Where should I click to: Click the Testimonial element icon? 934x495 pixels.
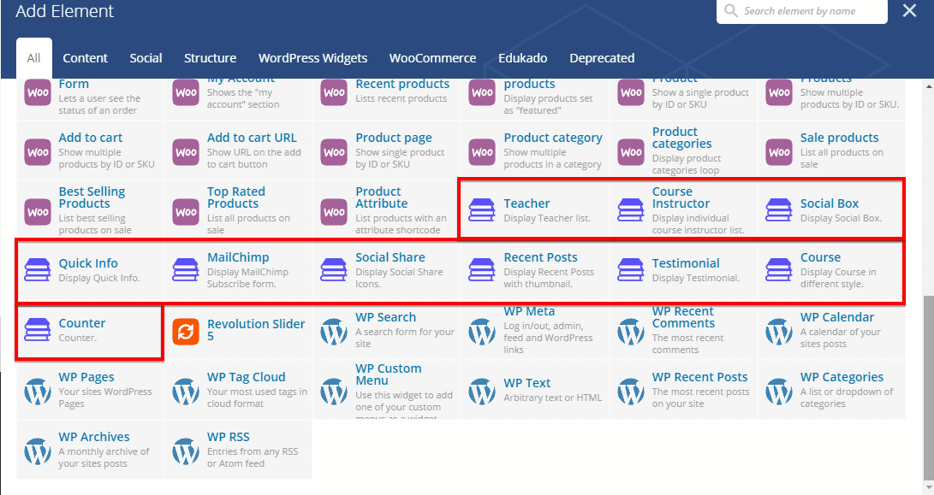pos(631,269)
